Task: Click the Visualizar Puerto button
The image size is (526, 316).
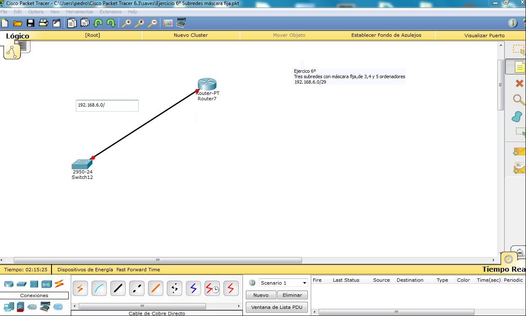Action: coord(485,36)
